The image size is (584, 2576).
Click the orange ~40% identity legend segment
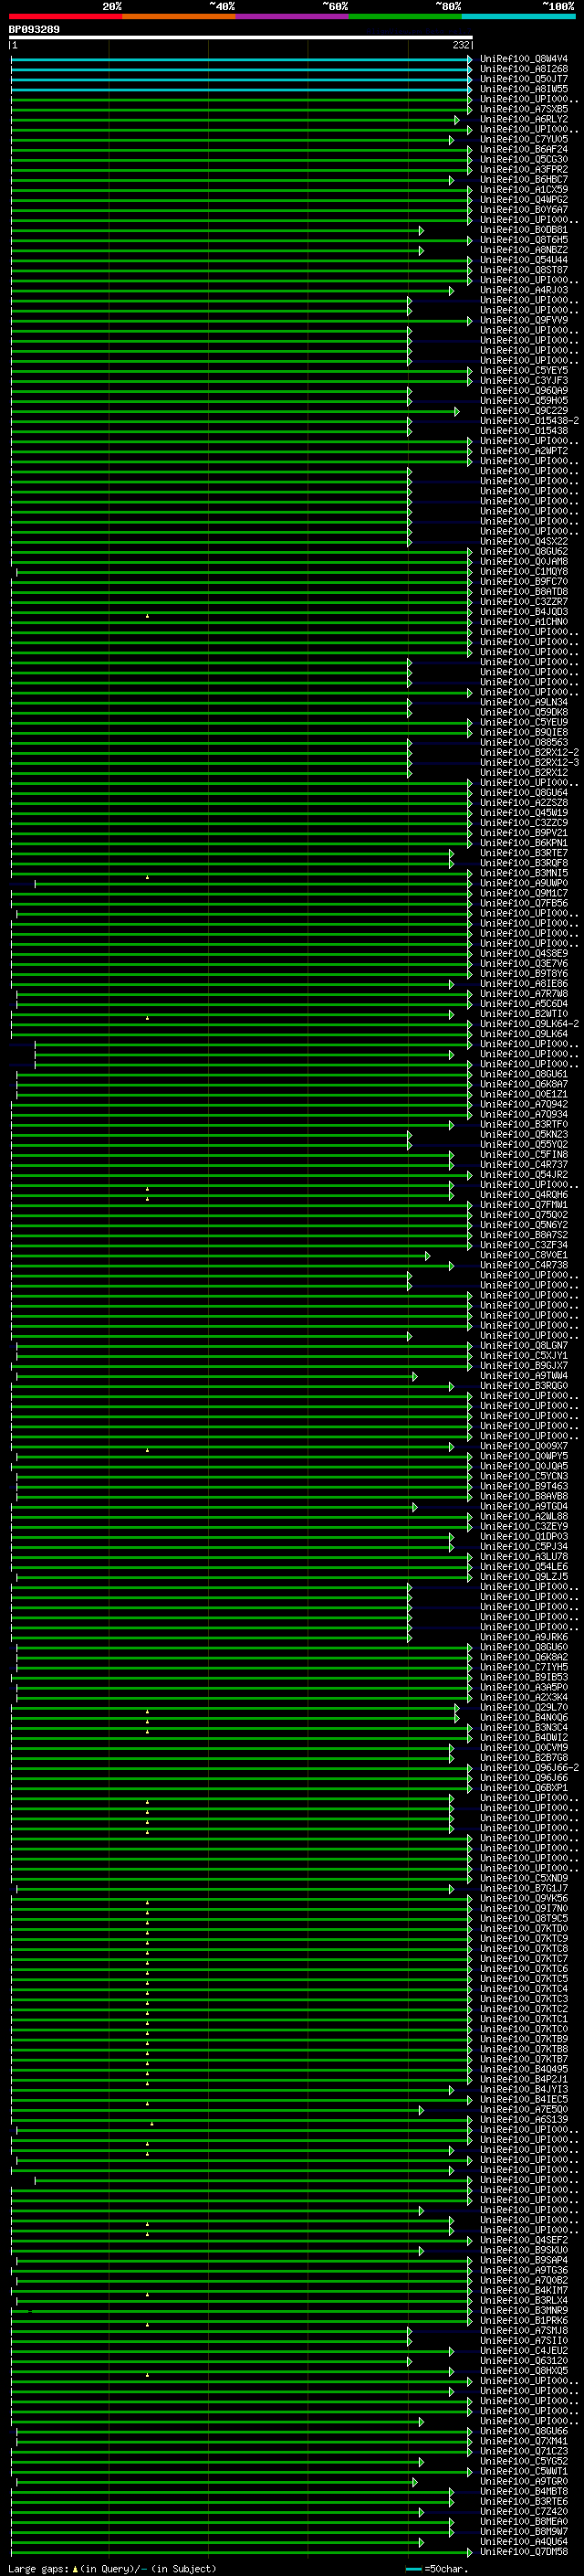[x=179, y=16]
